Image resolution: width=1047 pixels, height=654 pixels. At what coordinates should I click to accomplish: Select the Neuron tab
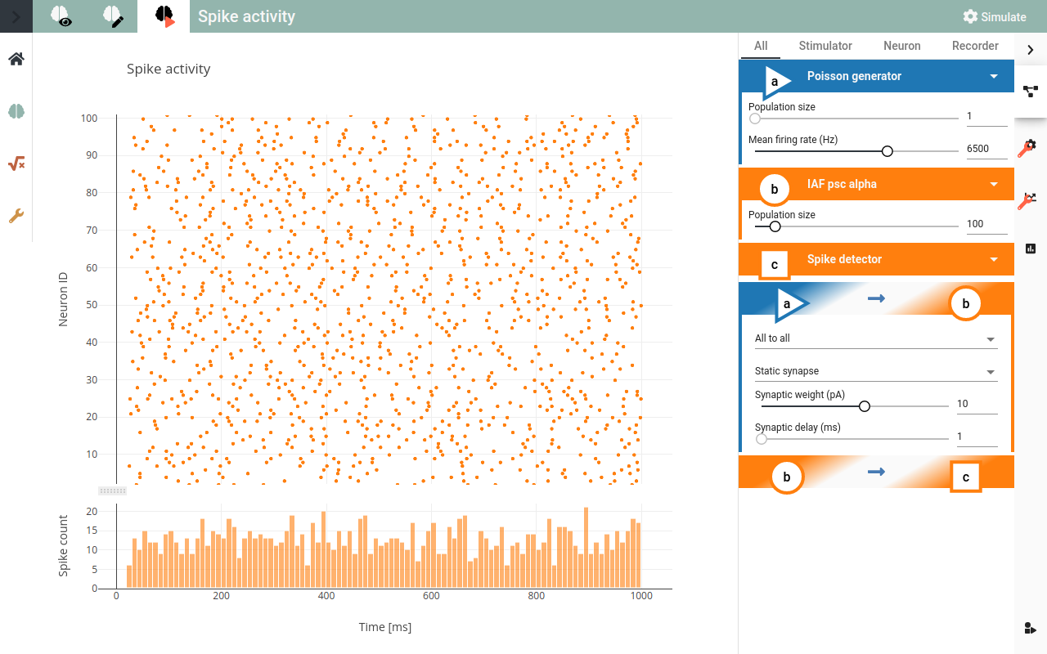902,46
